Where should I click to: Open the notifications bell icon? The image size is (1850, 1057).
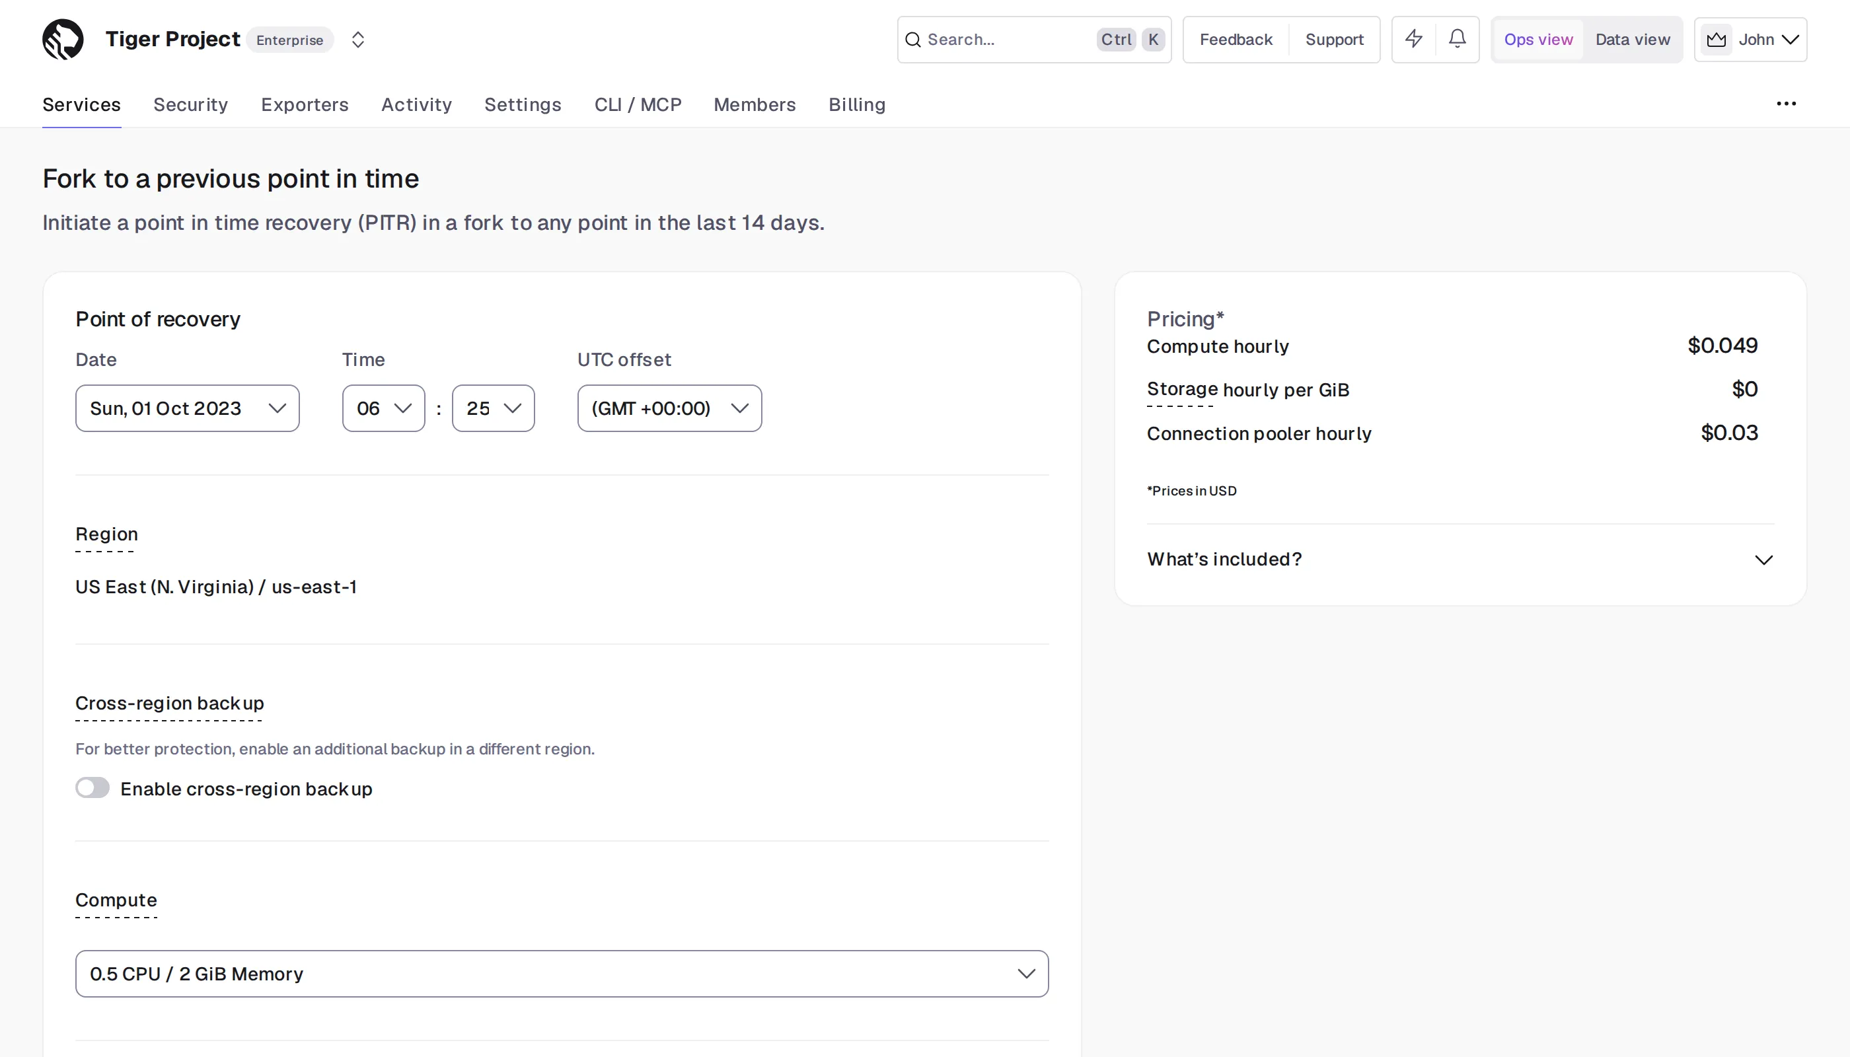point(1457,39)
